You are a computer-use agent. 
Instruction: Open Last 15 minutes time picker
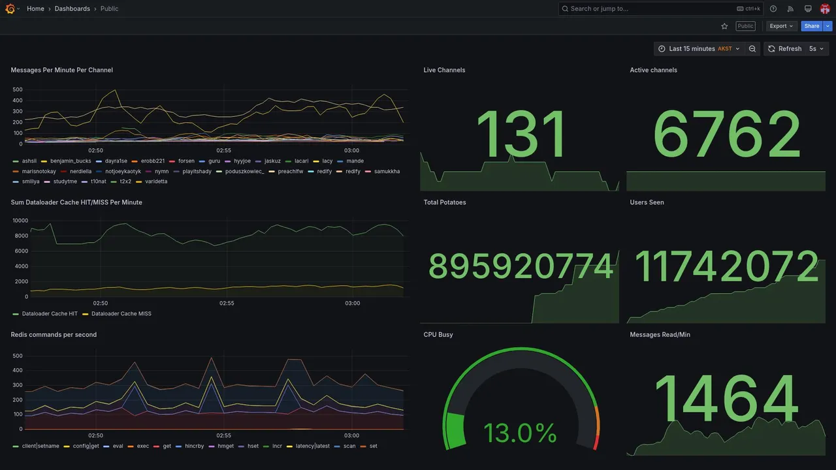[698, 49]
